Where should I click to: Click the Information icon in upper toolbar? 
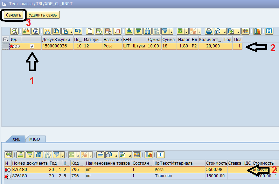pos(269,31)
